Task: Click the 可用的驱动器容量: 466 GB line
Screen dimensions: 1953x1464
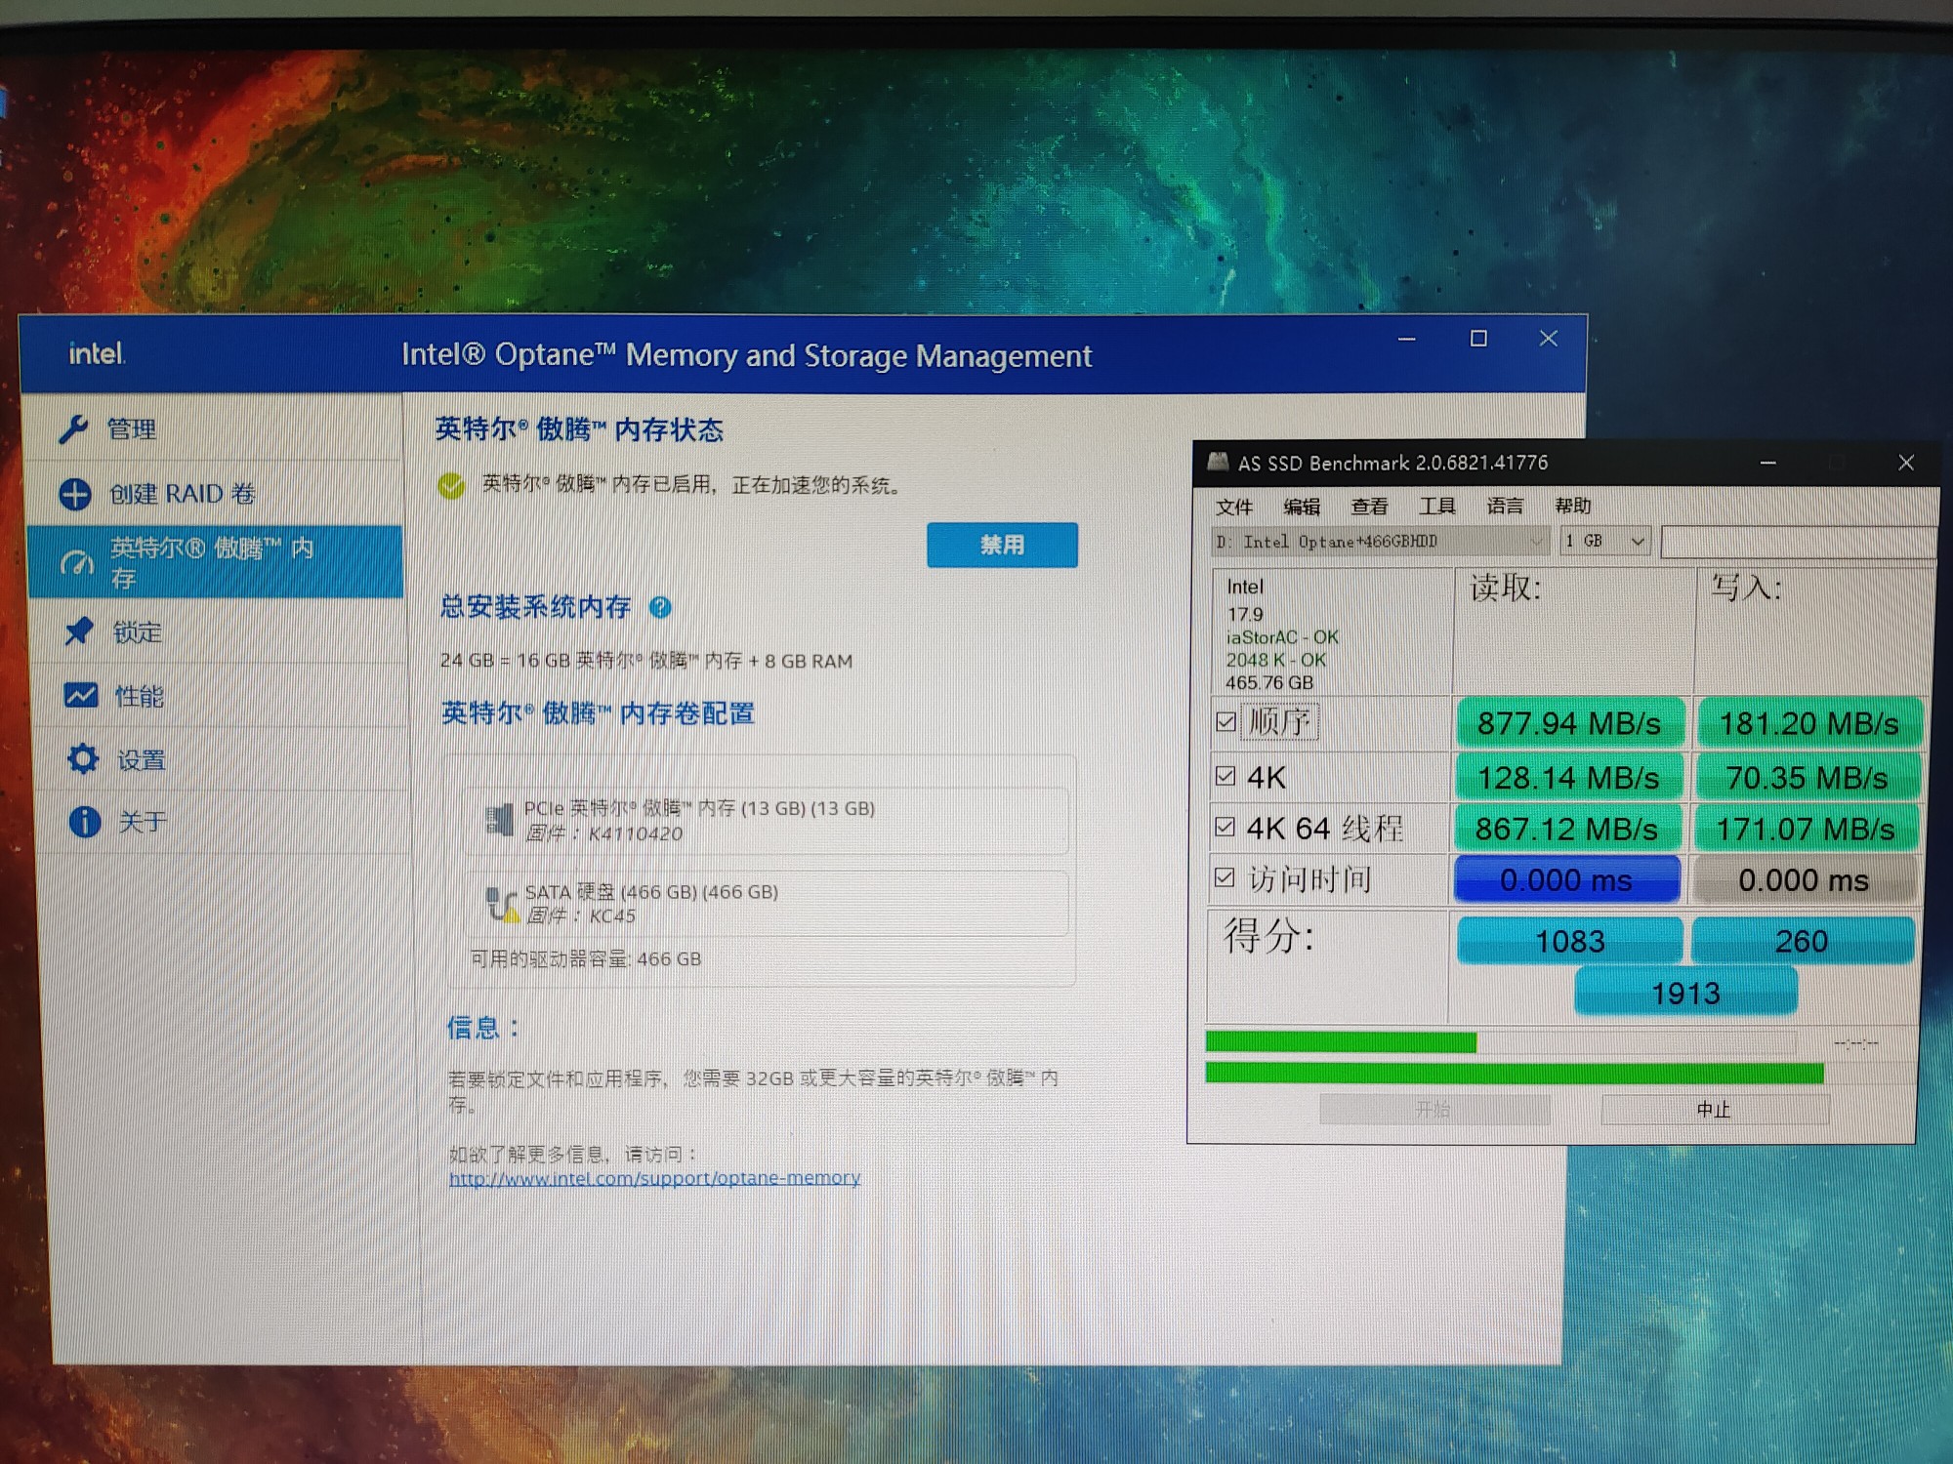Action: [x=586, y=958]
